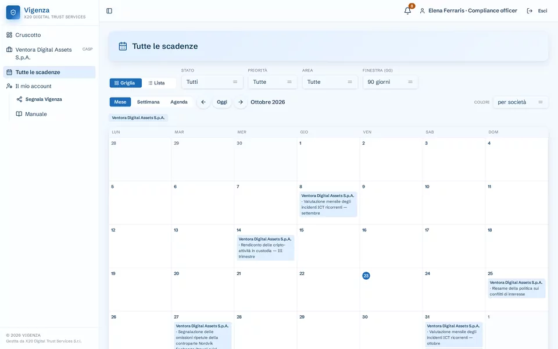
Task: Go to next month arrow
Action: tap(241, 102)
